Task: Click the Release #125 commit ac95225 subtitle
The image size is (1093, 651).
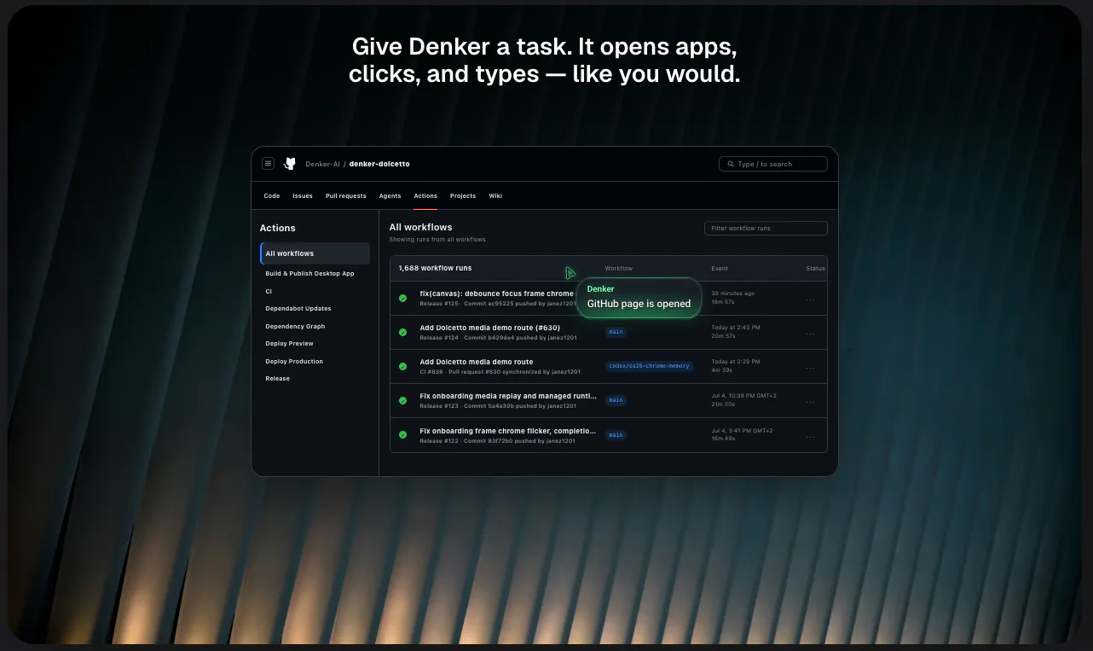Action: pyautogui.click(x=497, y=303)
